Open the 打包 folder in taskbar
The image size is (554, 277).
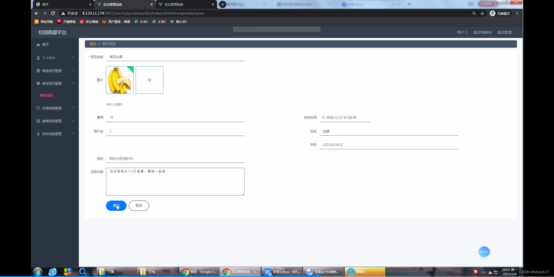pyautogui.click(x=158, y=272)
